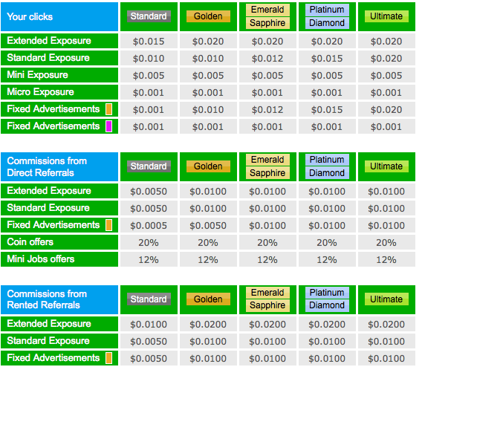Click the Ultimate badge in the Rented Referrals table

tap(386, 299)
